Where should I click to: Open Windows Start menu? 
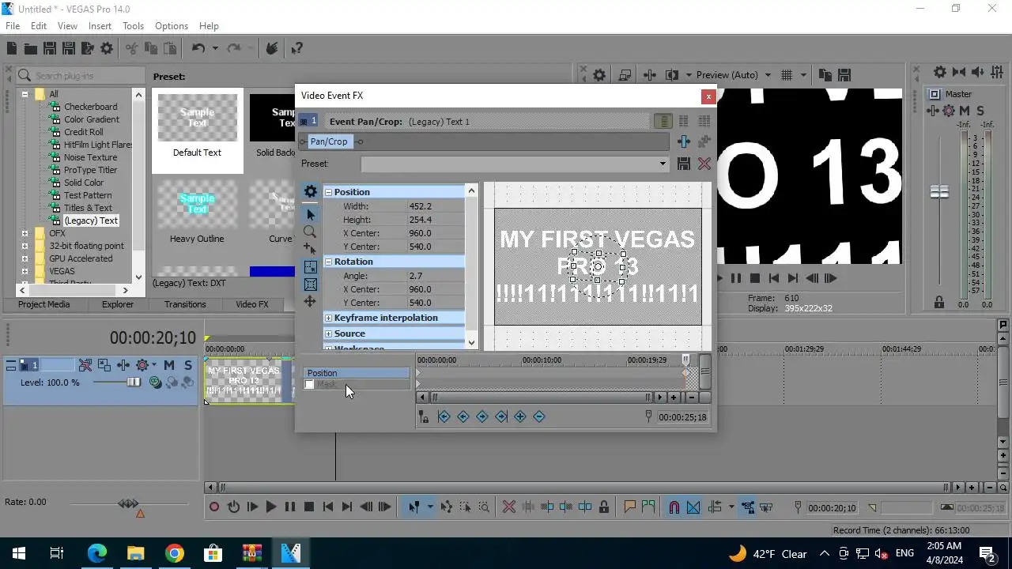pyautogui.click(x=18, y=553)
